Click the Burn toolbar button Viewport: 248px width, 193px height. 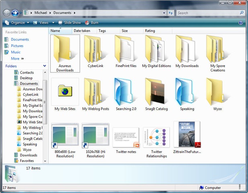(x=92, y=23)
